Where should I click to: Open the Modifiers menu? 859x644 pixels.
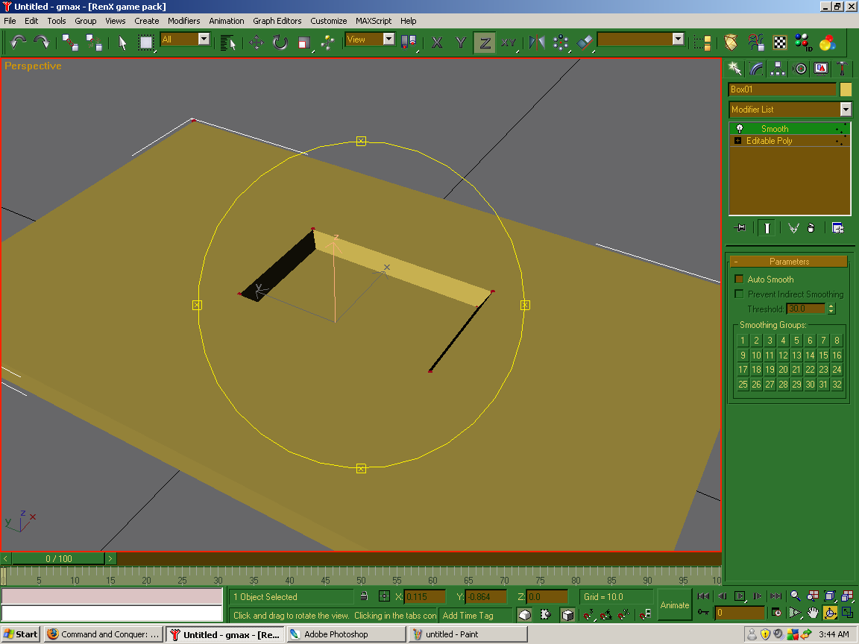[x=183, y=21]
